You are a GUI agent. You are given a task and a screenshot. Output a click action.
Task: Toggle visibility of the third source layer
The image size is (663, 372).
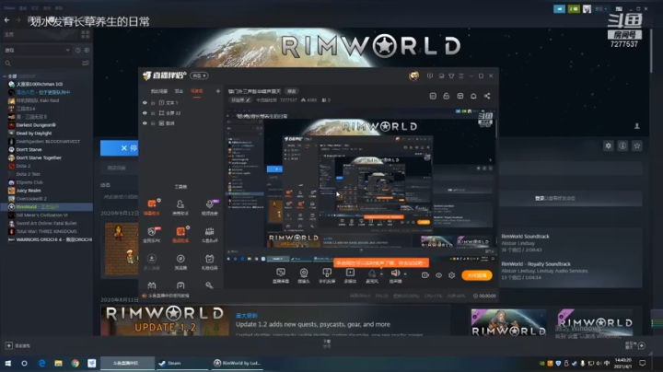(x=145, y=123)
